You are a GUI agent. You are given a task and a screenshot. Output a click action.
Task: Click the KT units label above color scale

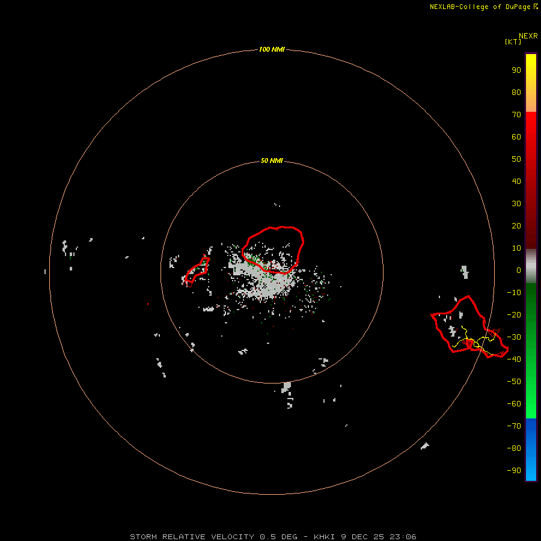click(513, 41)
